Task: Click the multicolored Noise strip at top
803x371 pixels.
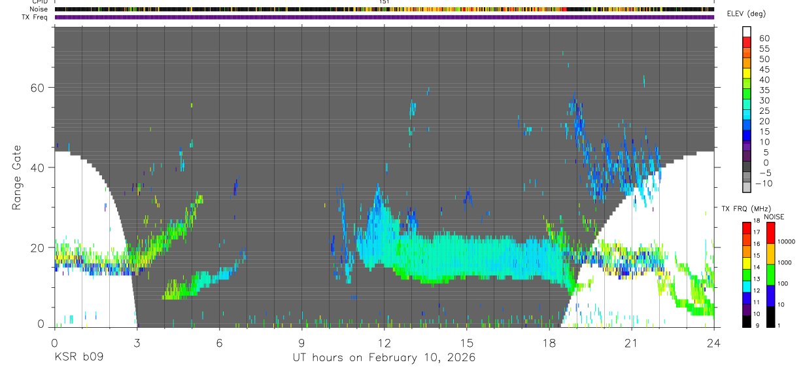Action: tap(384, 9)
